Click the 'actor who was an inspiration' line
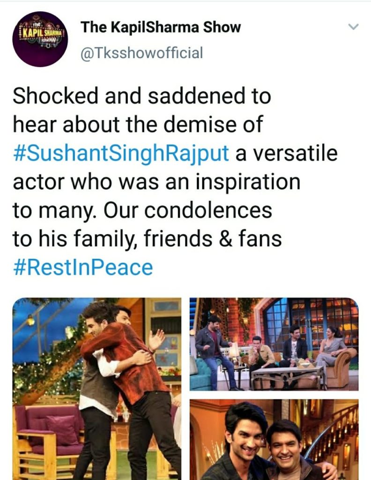 (156, 182)
